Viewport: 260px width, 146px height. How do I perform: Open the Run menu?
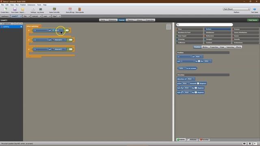point(17,5)
